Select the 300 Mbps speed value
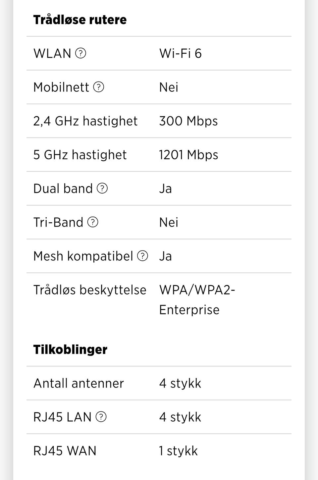The image size is (318, 480). tap(188, 121)
